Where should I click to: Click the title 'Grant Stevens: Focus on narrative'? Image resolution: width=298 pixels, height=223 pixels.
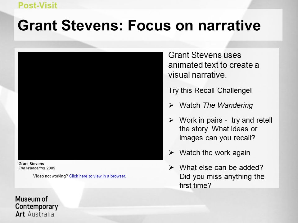[x=139, y=25]
